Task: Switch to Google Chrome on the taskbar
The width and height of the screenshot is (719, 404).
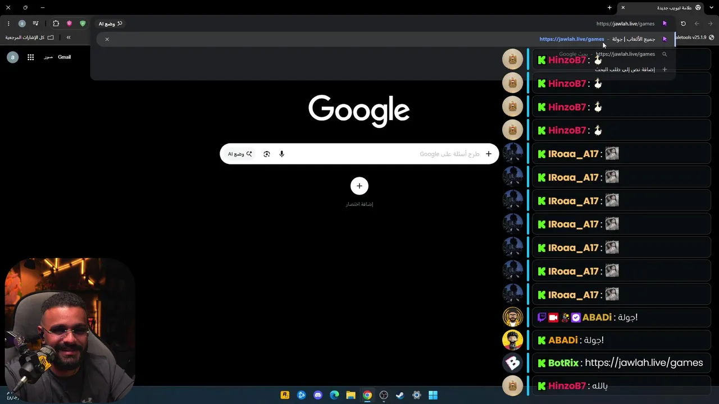Action: [x=367, y=395]
